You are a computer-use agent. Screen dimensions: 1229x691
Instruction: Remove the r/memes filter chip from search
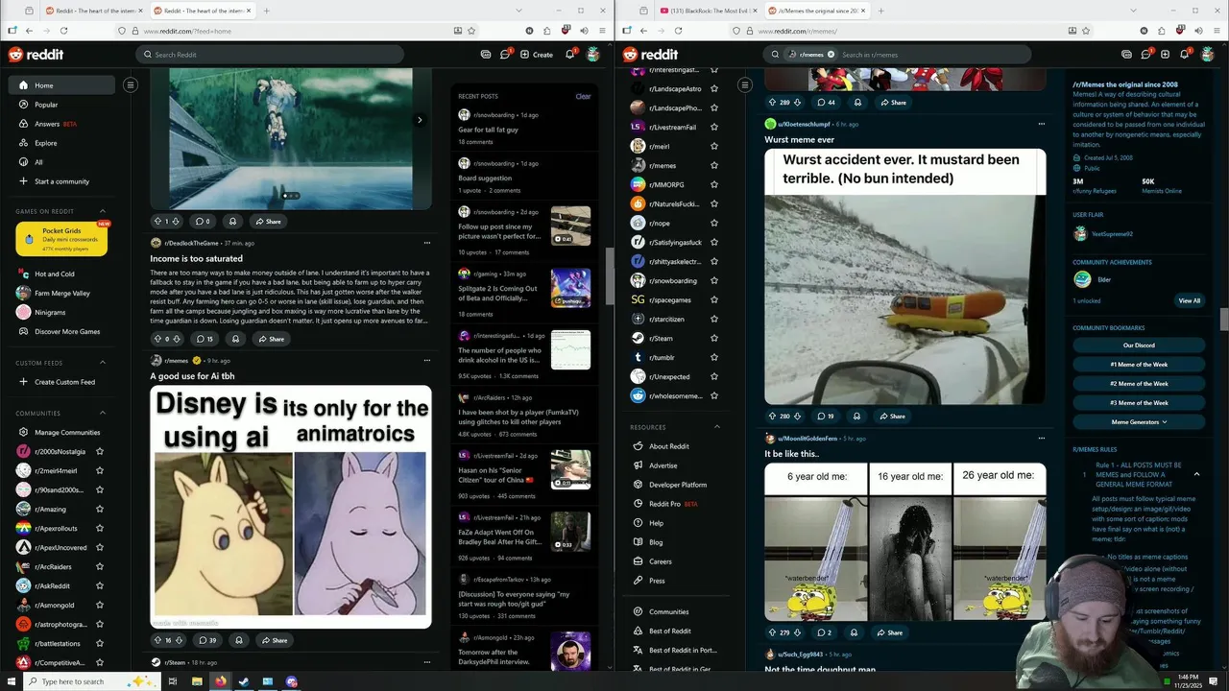[831, 55]
